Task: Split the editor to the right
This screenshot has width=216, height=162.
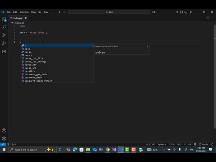Action: (208, 18)
